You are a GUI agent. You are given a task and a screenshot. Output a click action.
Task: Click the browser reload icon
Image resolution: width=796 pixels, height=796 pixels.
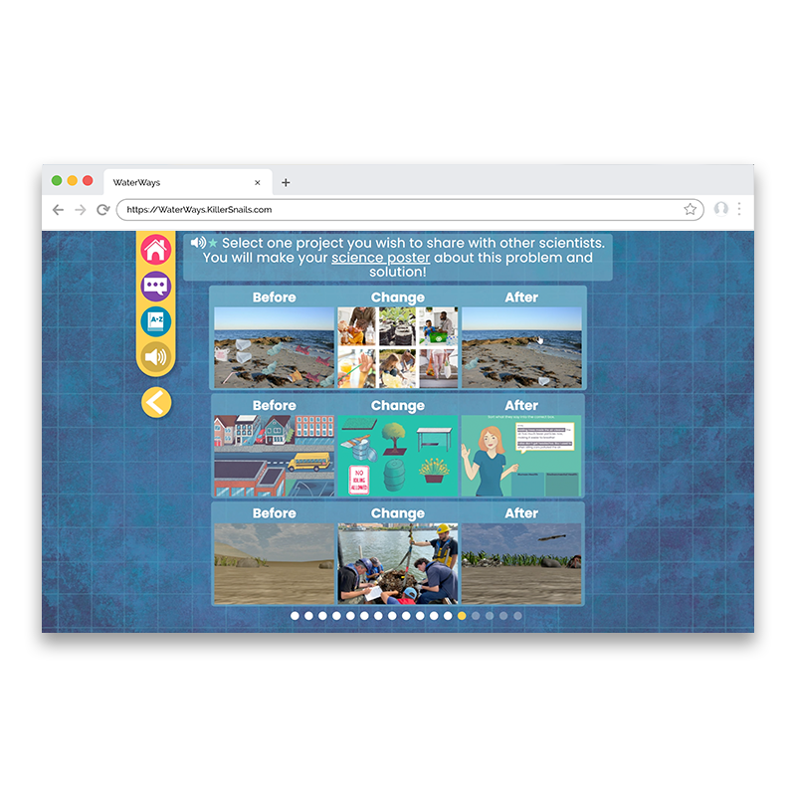pyautogui.click(x=102, y=210)
